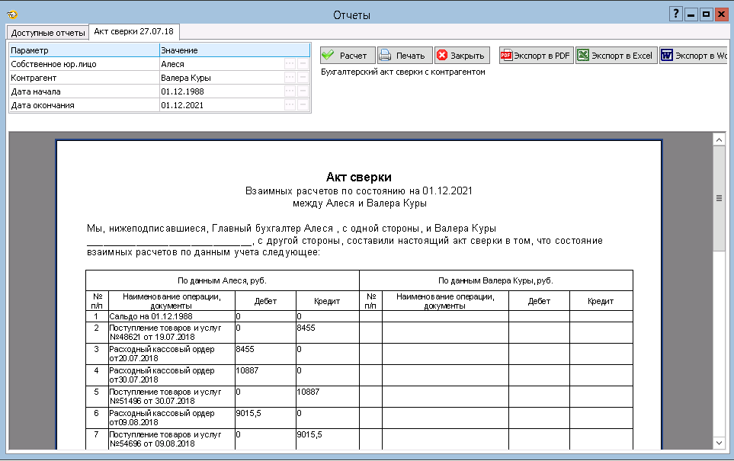The width and height of the screenshot is (734, 461).
Task: Click the Расчет button with green checkmark
Action: 345,56
